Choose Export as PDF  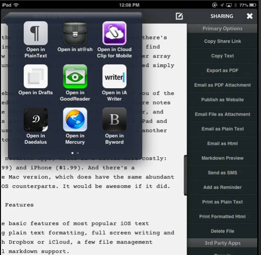(222, 70)
